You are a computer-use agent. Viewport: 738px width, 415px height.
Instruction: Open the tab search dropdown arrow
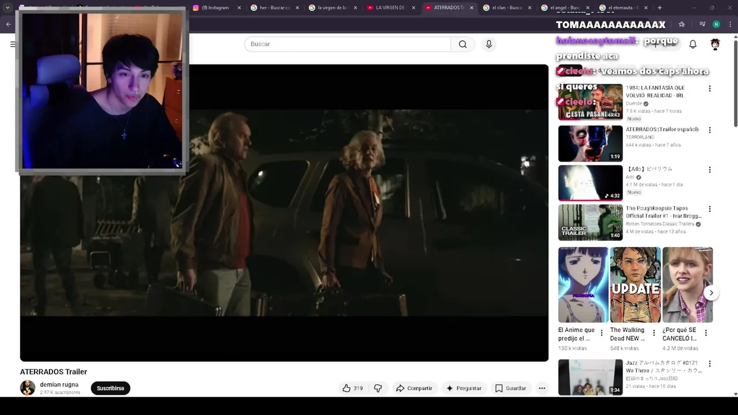point(7,8)
